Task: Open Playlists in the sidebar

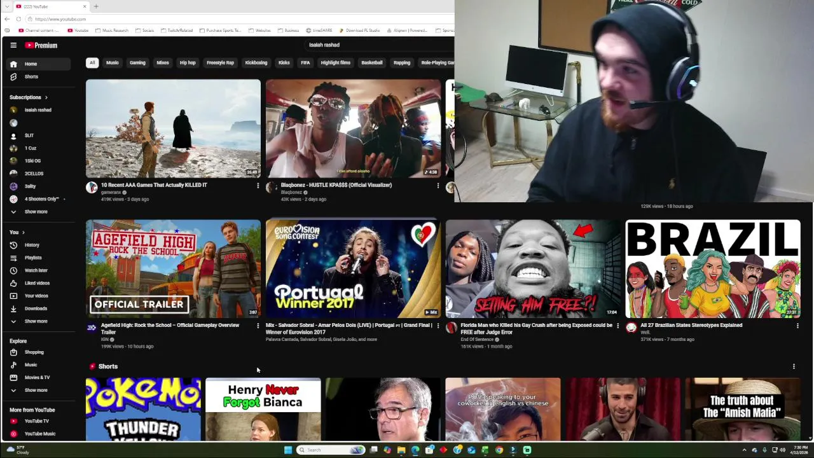Action: (x=39, y=258)
